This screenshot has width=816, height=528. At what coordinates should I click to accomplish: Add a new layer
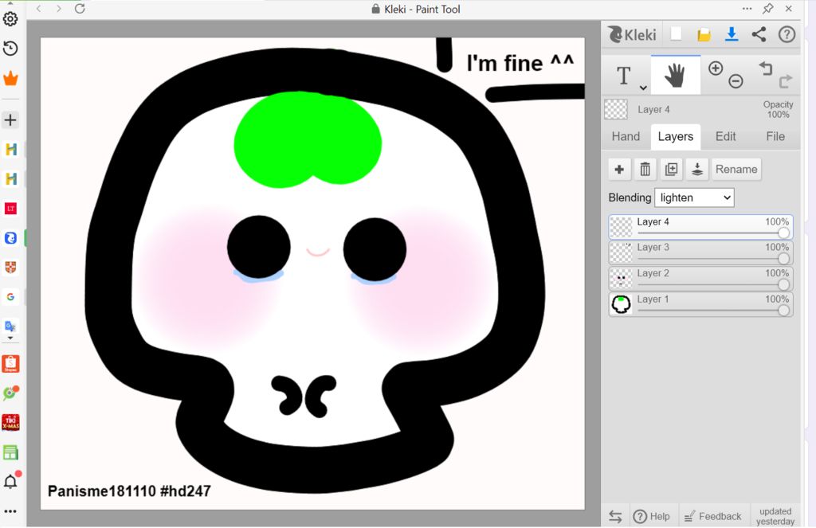[x=619, y=169]
